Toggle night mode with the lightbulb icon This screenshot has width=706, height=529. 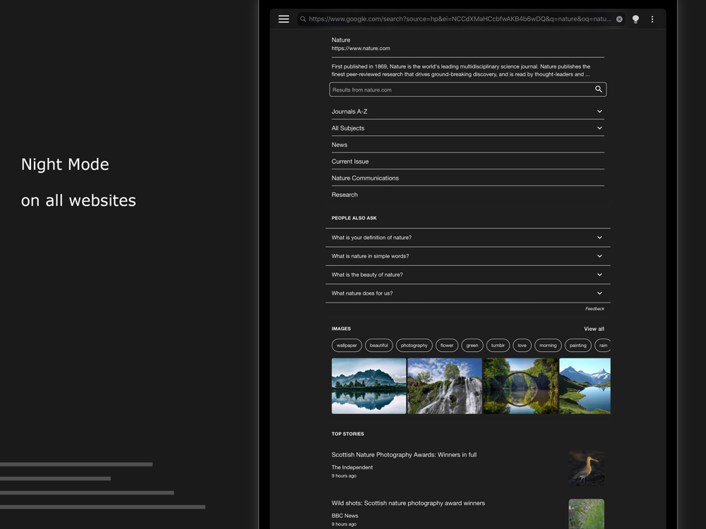635,19
